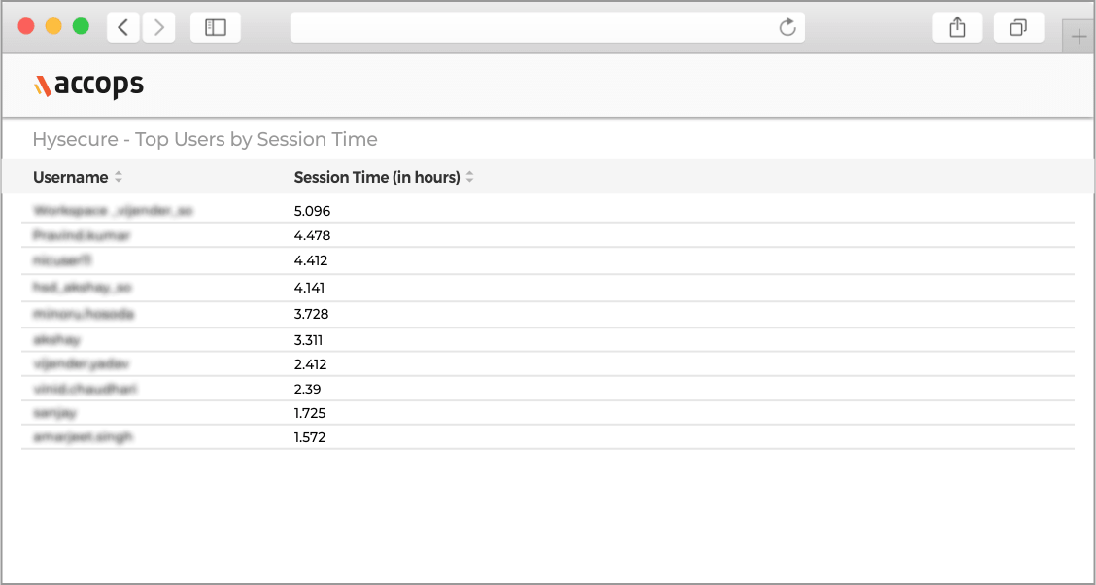Minimize the window with yellow button
Image resolution: width=1096 pixels, height=585 pixels.
coord(53,27)
